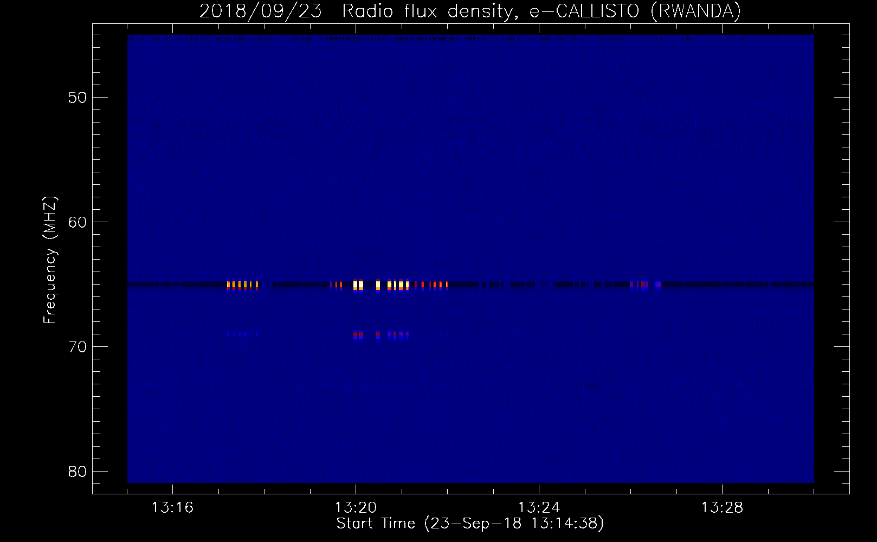Click the 13:28 time tick label
This screenshot has width=877, height=542.
click(722, 508)
